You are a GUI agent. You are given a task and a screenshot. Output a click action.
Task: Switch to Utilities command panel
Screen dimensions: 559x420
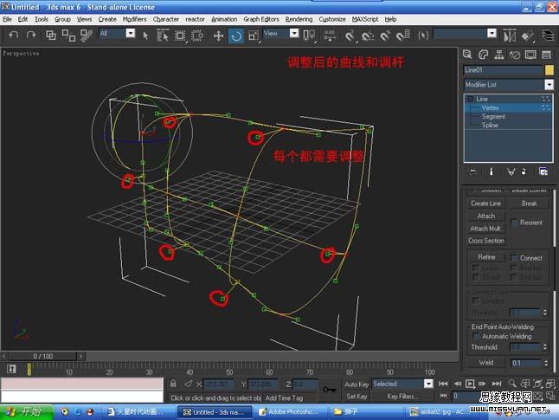click(x=546, y=55)
